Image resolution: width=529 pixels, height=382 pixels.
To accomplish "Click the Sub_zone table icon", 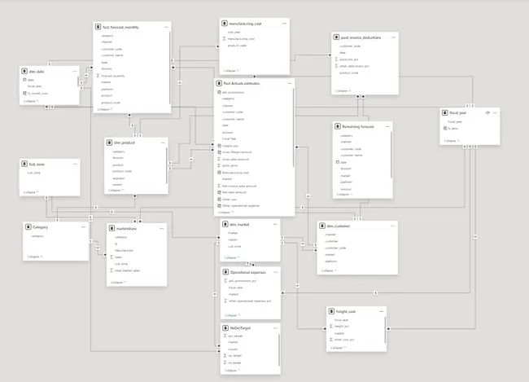I will [x=24, y=164].
